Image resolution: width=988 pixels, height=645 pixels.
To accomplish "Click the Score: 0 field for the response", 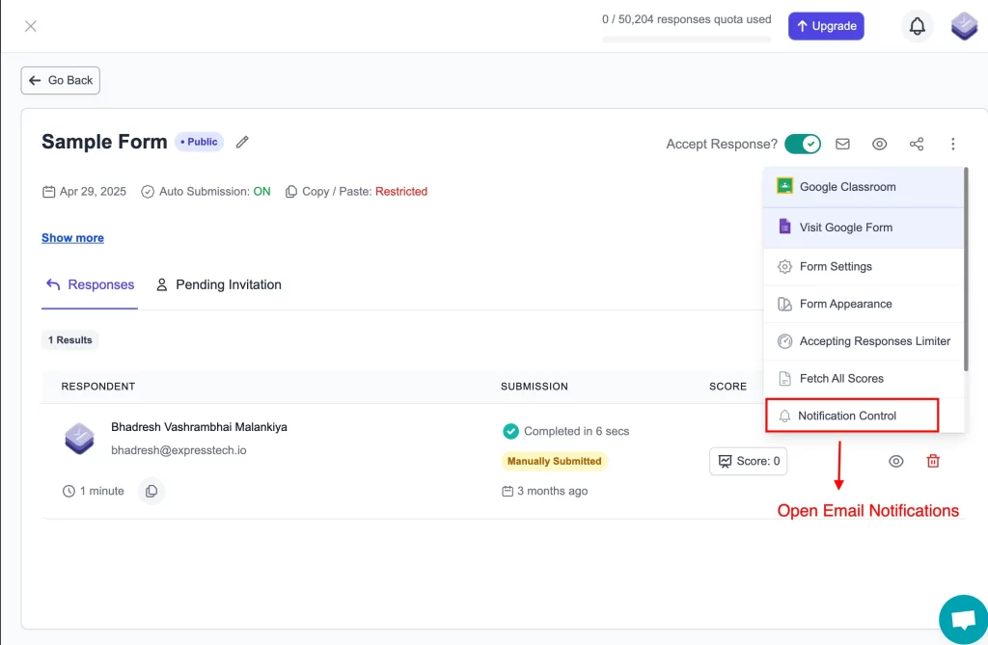I will click(748, 461).
